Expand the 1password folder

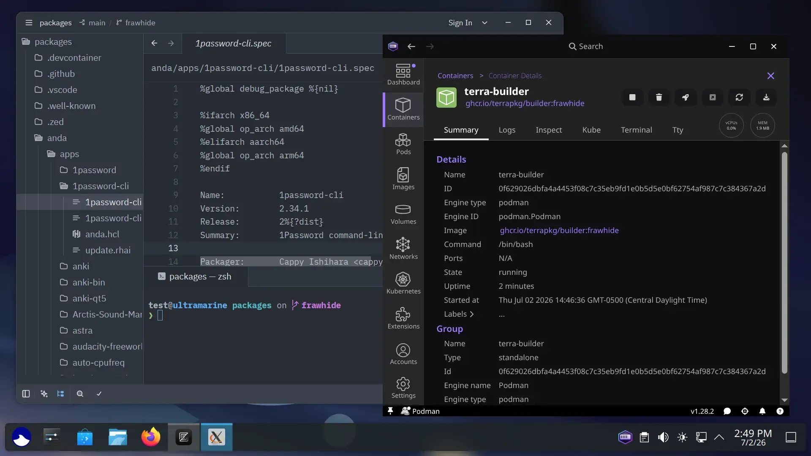(80, 170)
